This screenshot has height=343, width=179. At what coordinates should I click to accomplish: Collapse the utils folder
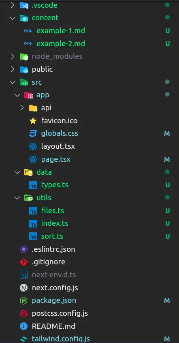(x=44, y=198)
